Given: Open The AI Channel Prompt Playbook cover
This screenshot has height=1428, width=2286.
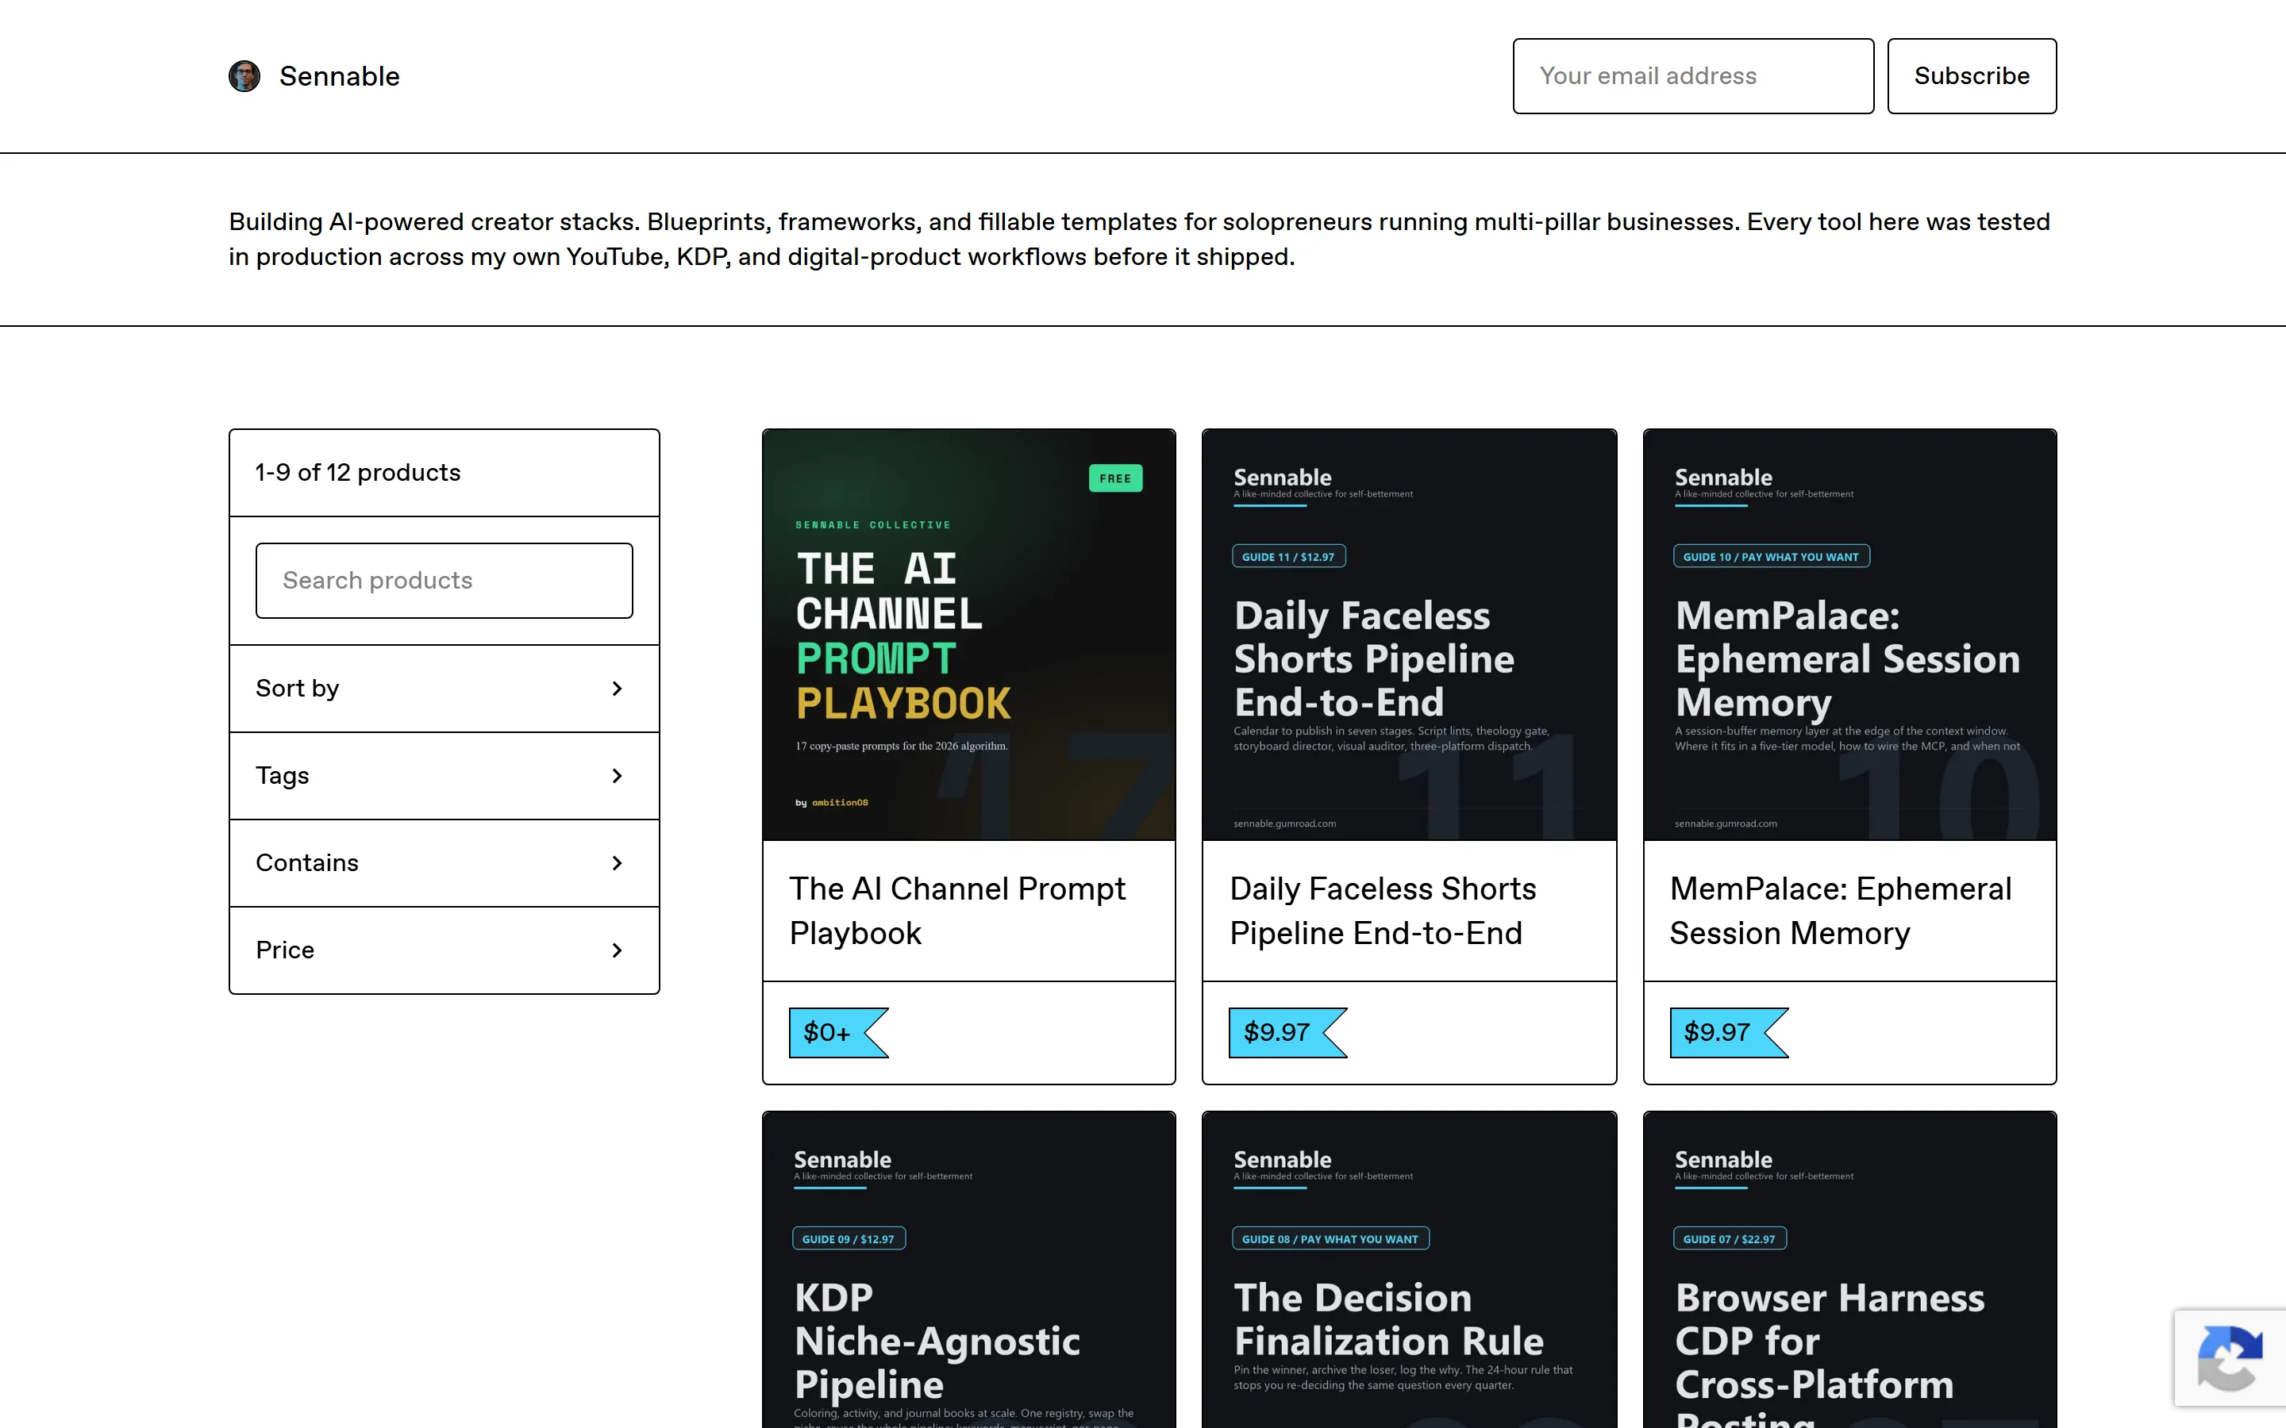Looking at the screenshot, I should click(x=969, y=635).
